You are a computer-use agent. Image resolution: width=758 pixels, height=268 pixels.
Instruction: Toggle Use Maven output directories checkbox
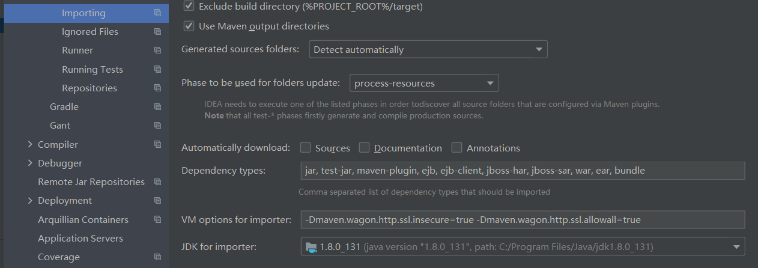pyautogui.click(x=189, y=26)
